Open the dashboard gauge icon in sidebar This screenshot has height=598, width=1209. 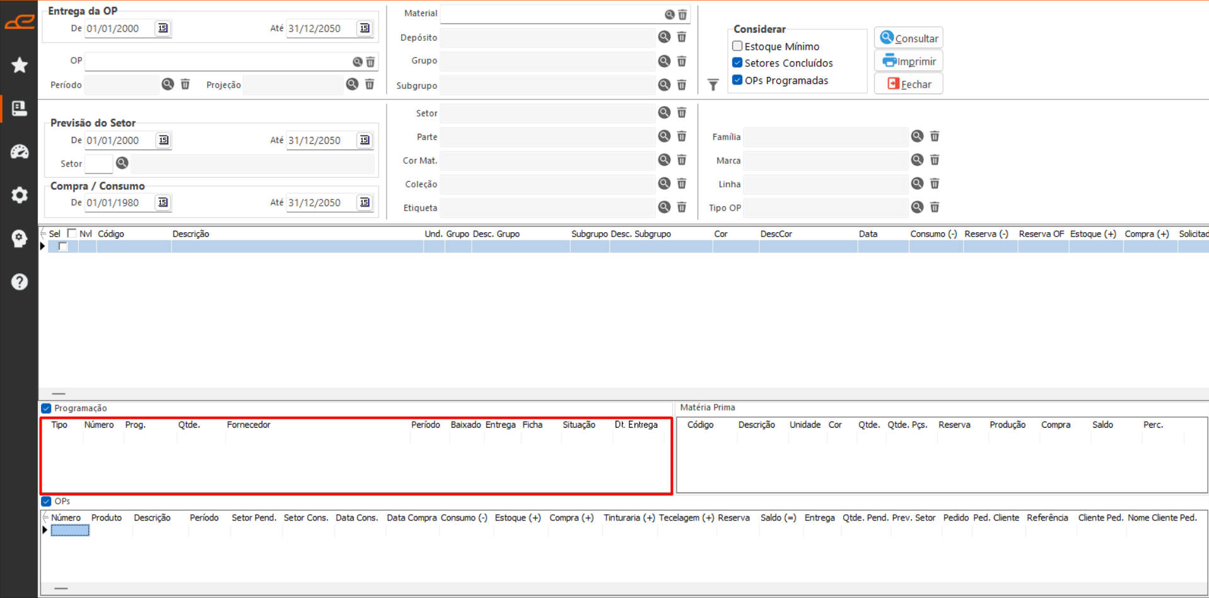point(20,151)
